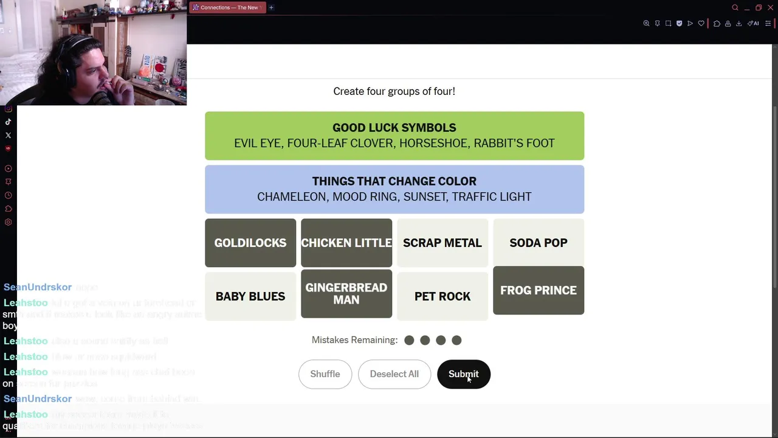Open the downloads icon in toolbar

click(738, 23)
